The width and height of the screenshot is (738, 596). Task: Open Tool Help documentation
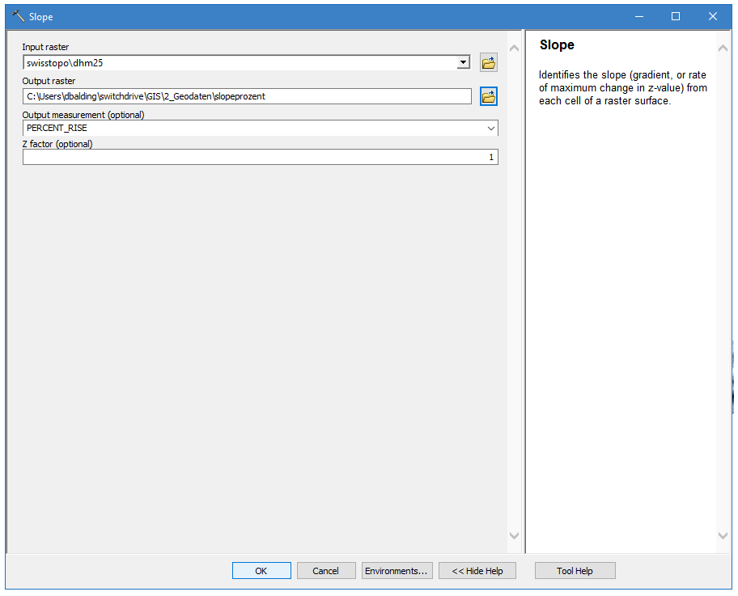pyautogui.click(x=575, y=571)
